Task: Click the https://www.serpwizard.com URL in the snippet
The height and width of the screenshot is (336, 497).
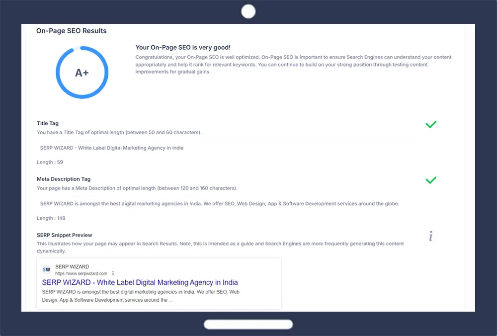Action: coord(81,273)
